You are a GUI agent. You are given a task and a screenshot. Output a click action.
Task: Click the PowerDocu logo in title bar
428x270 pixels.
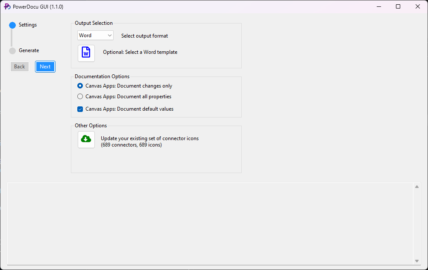(x=7, y=6)
